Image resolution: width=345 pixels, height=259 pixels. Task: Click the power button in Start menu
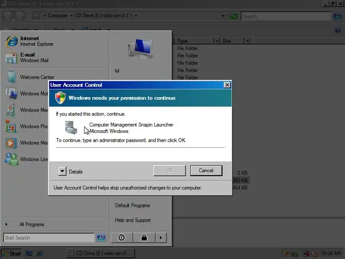122,238
